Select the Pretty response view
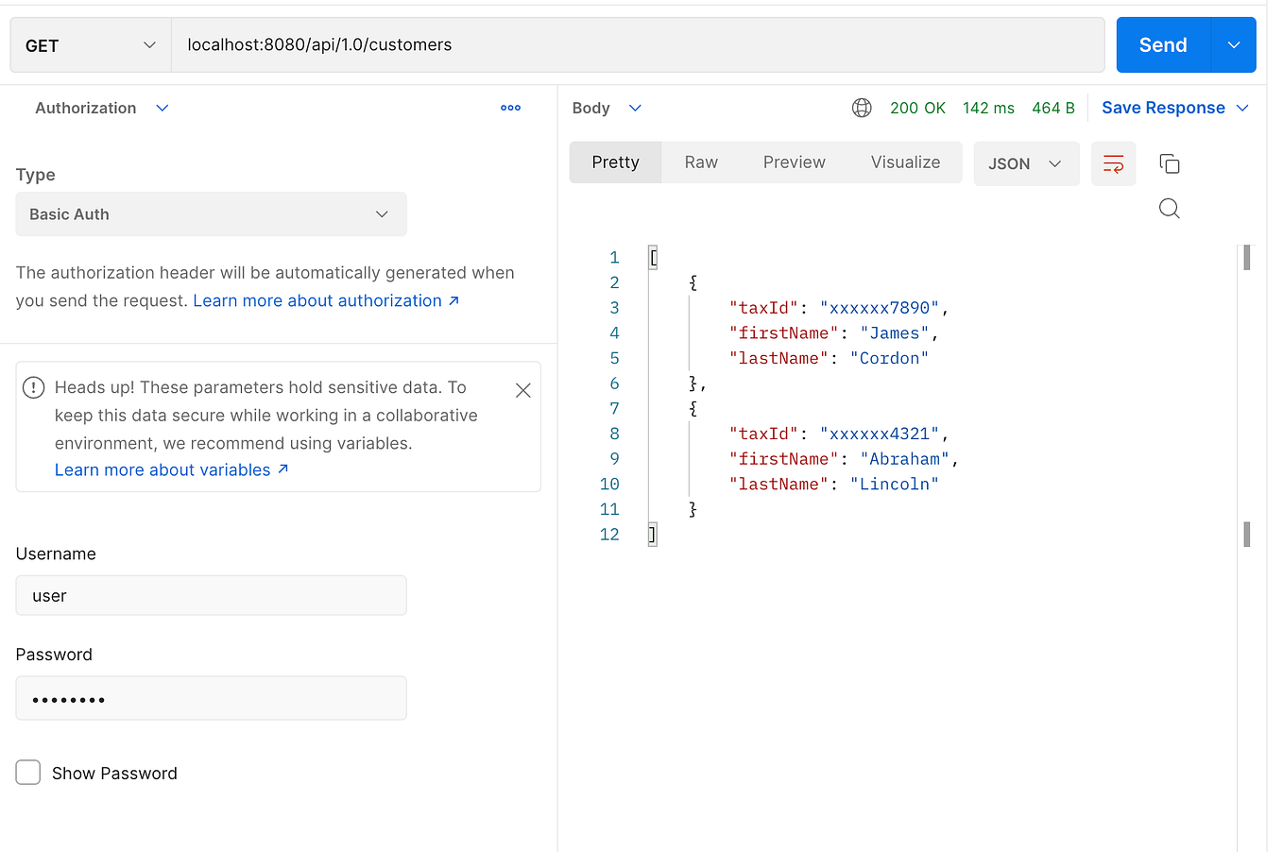1283x852 pixels. pyautogui.click(x=615, y=162)
